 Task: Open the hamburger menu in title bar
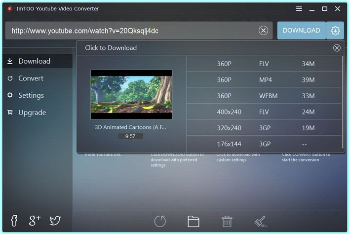click(299, 9)
